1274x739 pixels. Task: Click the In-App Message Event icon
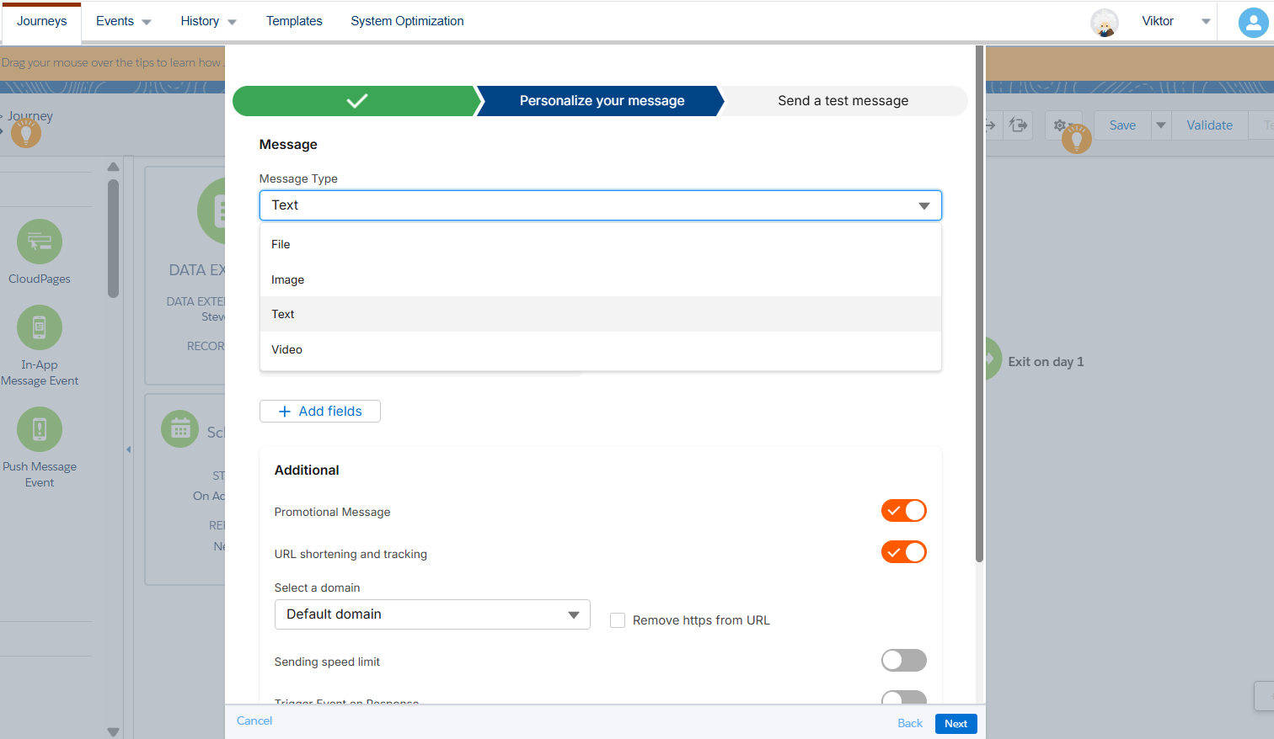point(39,327)
